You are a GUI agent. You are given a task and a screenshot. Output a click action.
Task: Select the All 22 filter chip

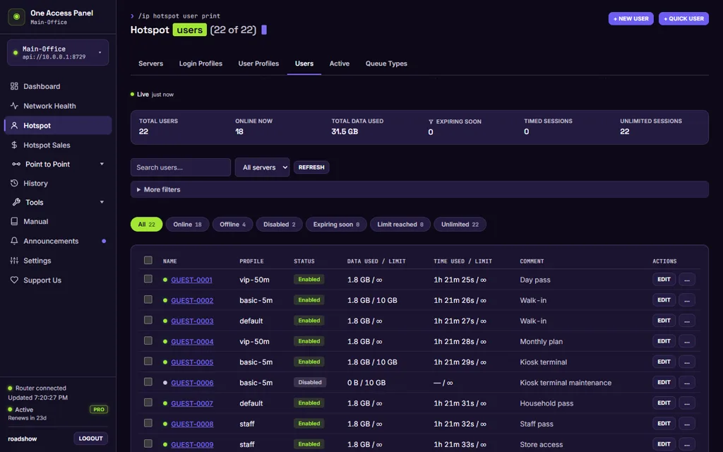(147, 225)
